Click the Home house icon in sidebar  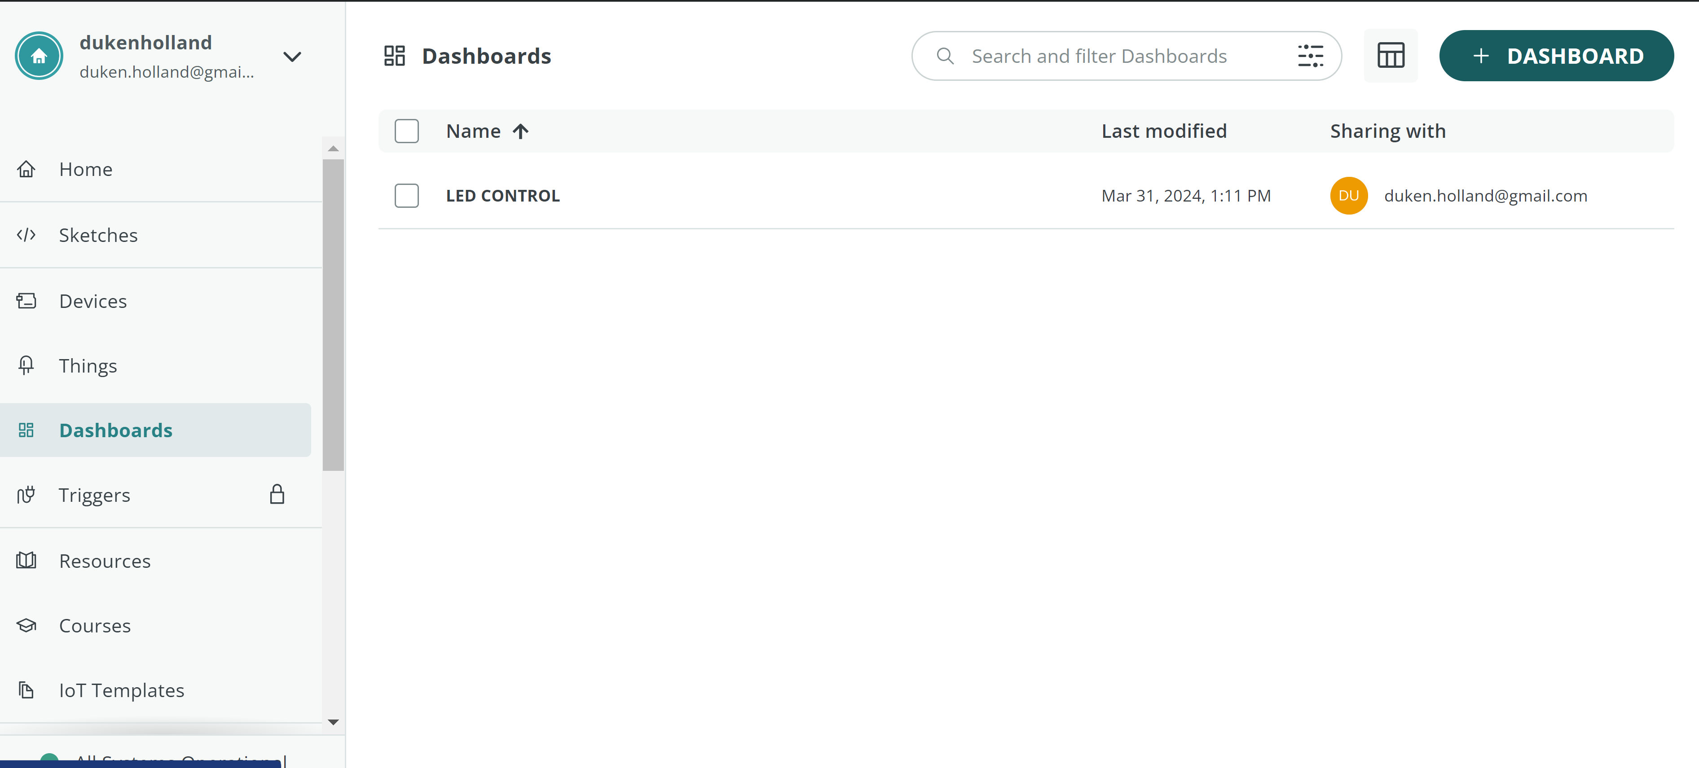pyautogui.click(x=26, y=169)
